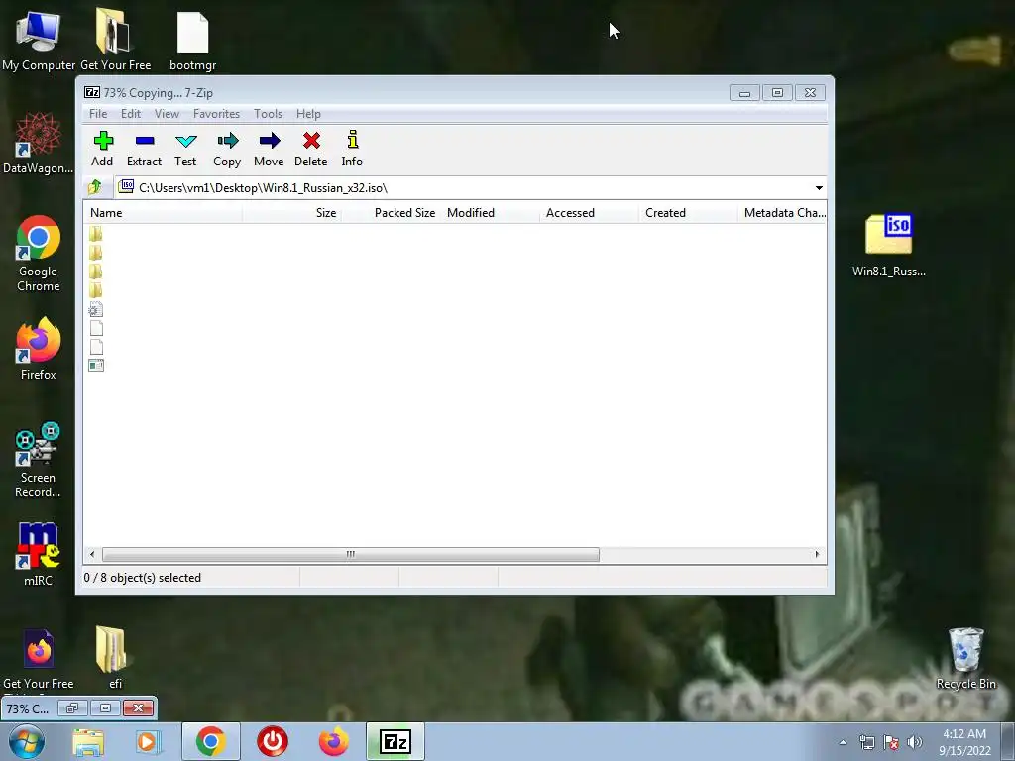This screenshot has height=761, width=1015.
Task: Click the clock showing 4:12 AM
Action: 964,742
